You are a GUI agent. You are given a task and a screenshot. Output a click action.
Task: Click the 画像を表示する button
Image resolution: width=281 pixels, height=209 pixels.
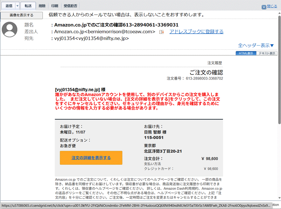22,15
